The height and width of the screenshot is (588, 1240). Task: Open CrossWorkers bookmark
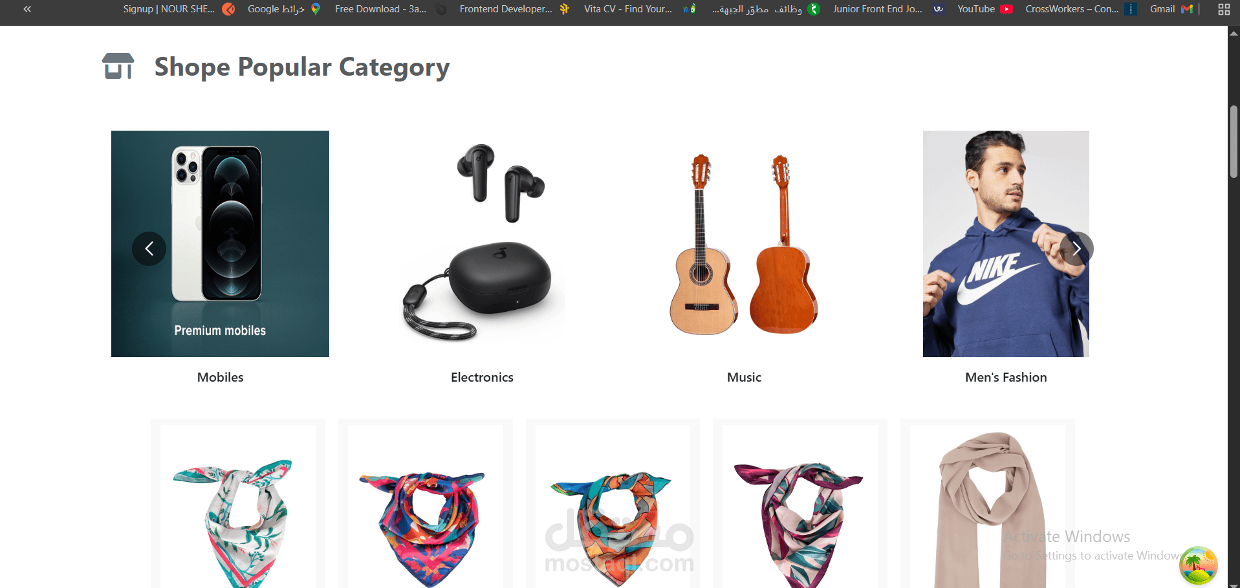tap(1080, 9)
